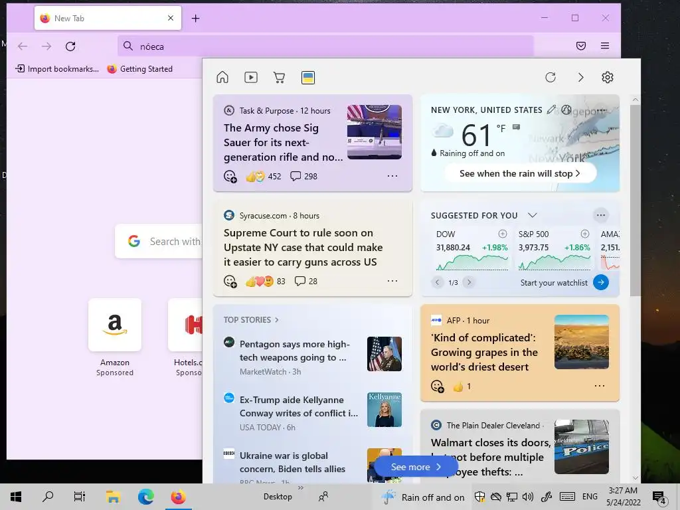Click Firefox reload button

tap(70, 46)
